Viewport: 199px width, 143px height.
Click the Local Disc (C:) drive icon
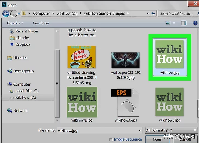pyautogui.click(x=12, y=91)
